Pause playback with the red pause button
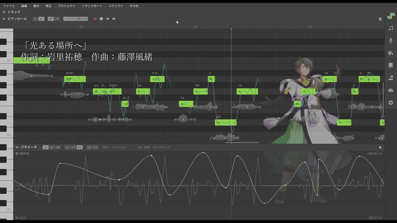 pyautogui.click(x=95, y=19)
